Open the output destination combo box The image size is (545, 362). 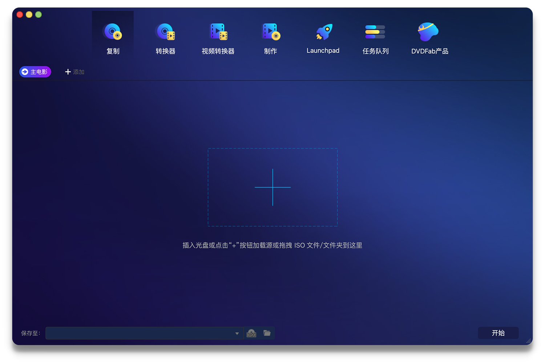144,333
